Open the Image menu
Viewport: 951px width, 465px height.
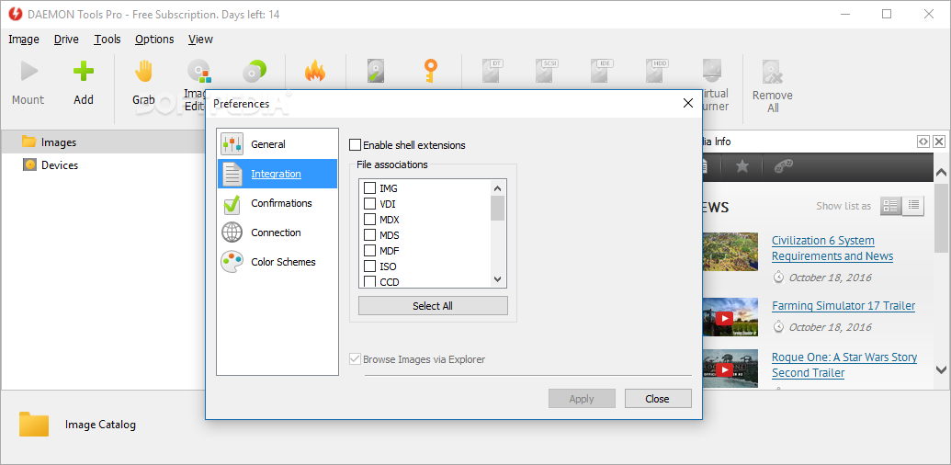pos(24,40)
